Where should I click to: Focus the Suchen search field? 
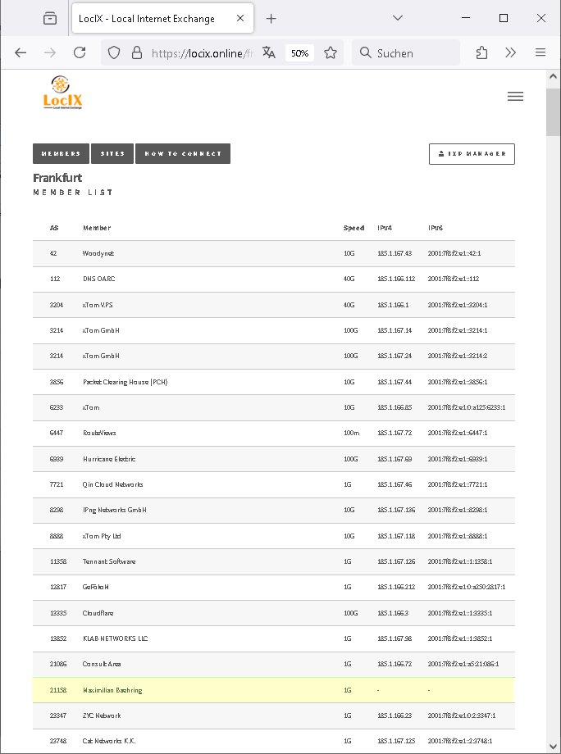click(x=406, y=53)
